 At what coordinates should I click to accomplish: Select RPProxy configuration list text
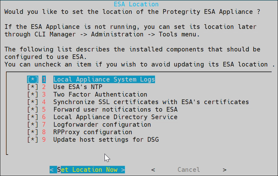pos(93,132)
